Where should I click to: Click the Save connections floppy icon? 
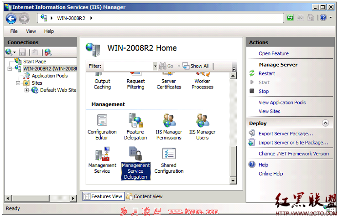click(x=22, y=52)
